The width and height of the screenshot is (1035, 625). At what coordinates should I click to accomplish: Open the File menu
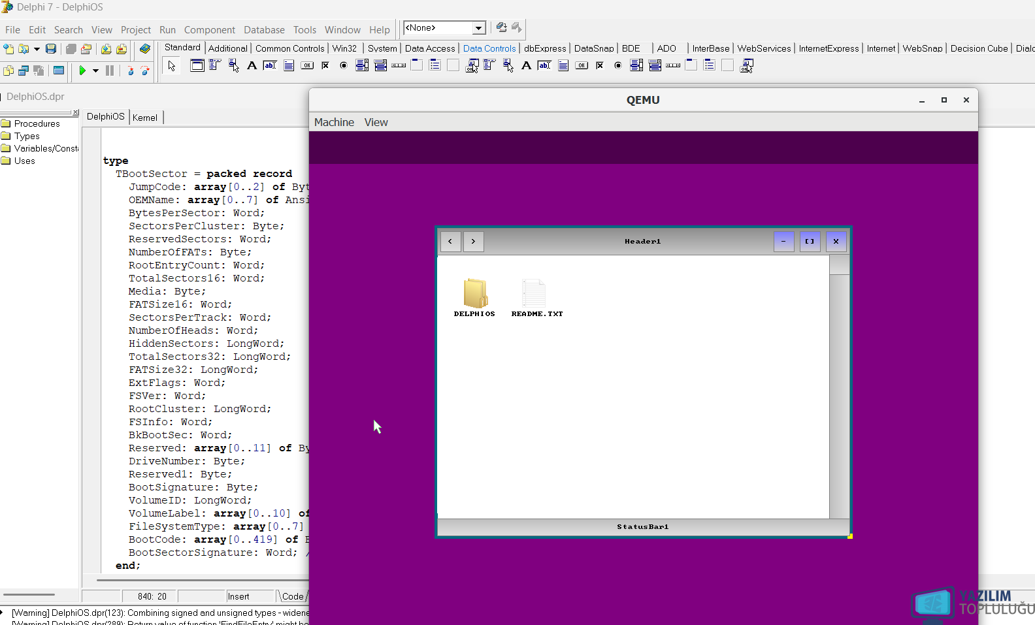[12, 30]
